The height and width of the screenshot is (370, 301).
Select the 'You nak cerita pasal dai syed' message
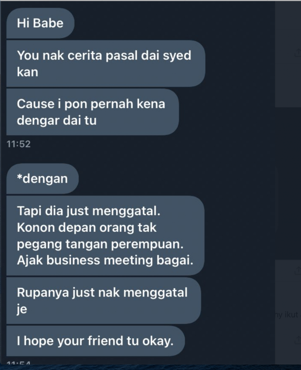[106, 64]
